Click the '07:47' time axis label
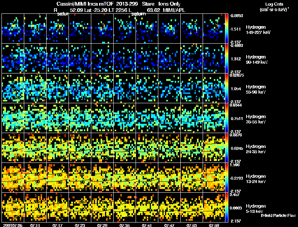The width and height of the screenshot is (298, 227). (169, 226)
